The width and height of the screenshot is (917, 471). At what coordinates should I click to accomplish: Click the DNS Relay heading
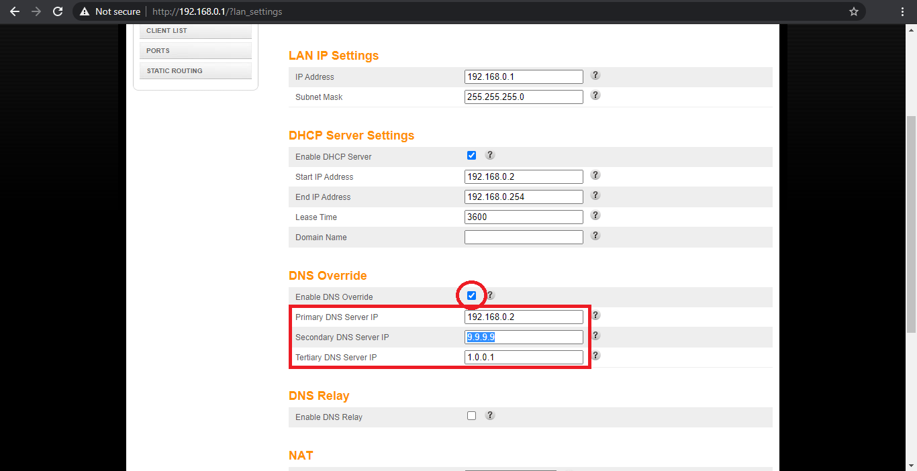[x=319, y=396]
